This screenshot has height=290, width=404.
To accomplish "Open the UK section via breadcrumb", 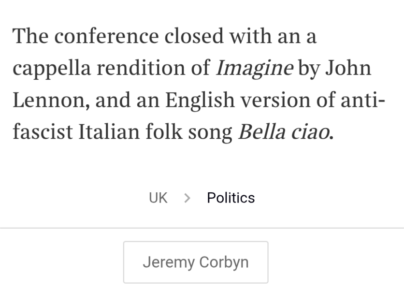I will tap(158, 197).
